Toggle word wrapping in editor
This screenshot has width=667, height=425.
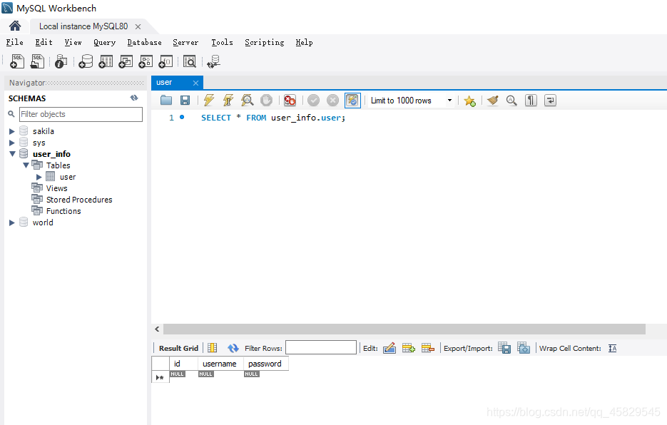550,101
